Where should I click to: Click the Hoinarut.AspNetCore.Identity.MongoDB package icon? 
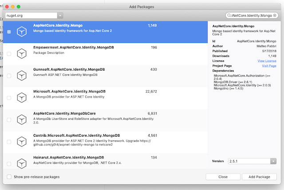(21, 162)
